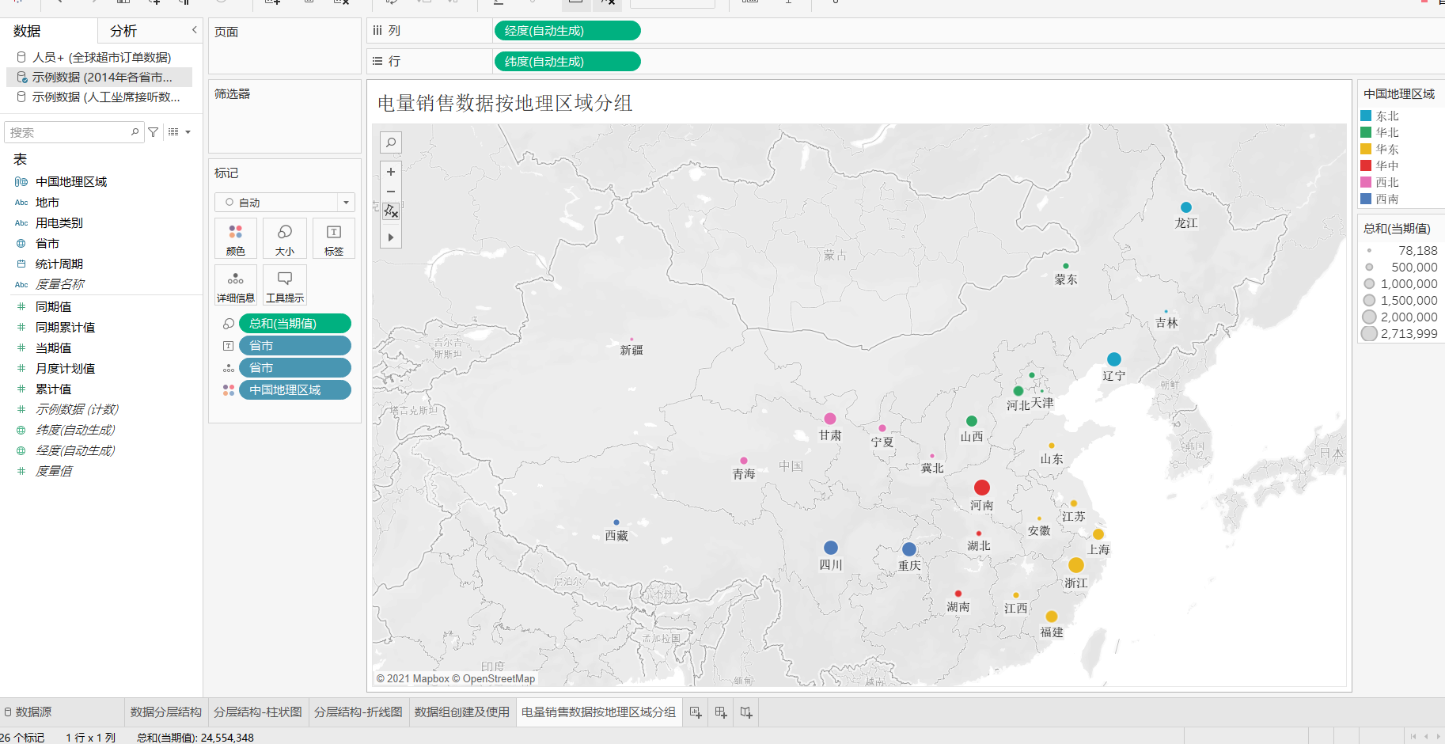Click the 同期累计值 measure
The image size is (1445, 744).
click(x=66, y=328)
